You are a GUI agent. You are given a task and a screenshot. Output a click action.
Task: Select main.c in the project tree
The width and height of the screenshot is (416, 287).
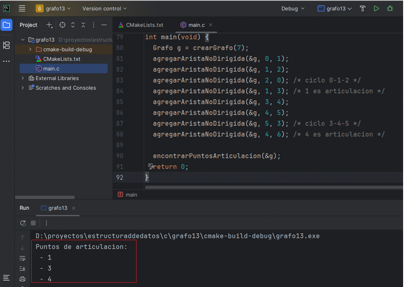[x=51, y=69]
